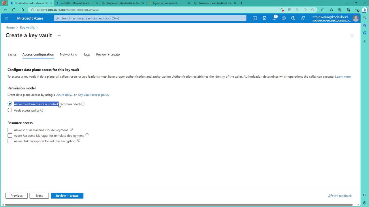Open the Help question mark icon
This screenshot has width=369, height=207.
tap(293, 18)
